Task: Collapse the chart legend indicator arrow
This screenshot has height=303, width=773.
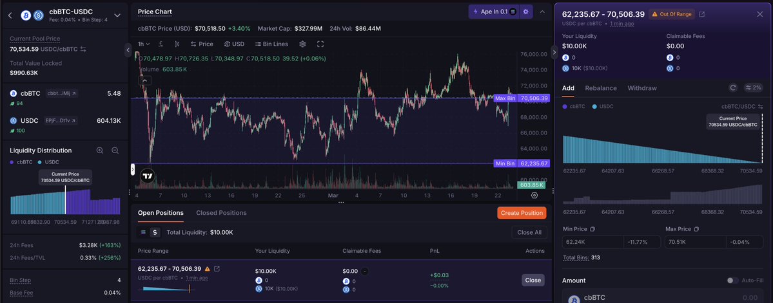Action: 145,80
